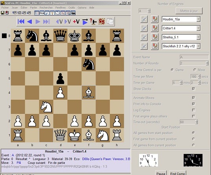Click the Mettre à jour button
Screen dimensions: 211x175
click(x=189, y=11)
